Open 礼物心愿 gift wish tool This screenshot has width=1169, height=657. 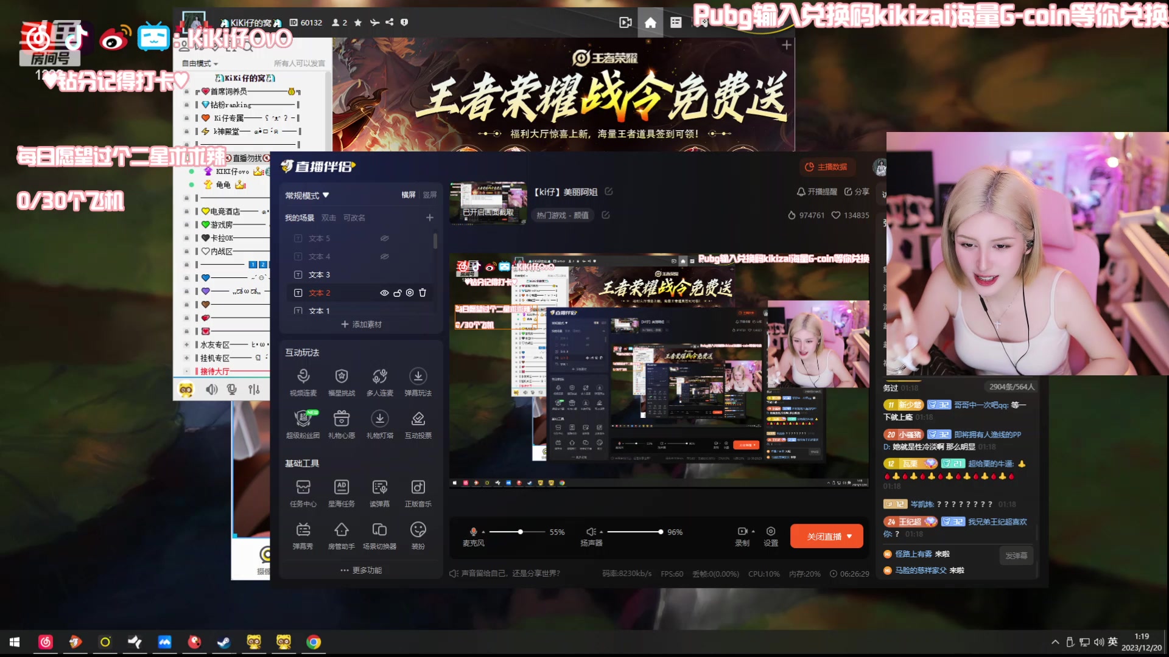click(x=342, y=425)
